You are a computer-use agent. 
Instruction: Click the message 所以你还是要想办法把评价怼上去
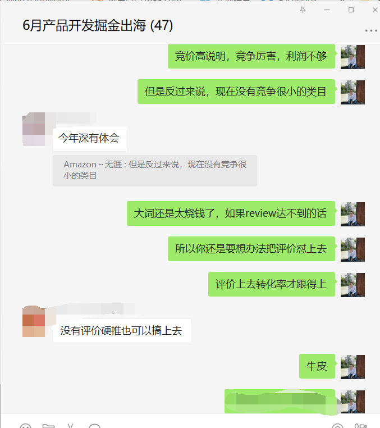[x=251, y=249]
